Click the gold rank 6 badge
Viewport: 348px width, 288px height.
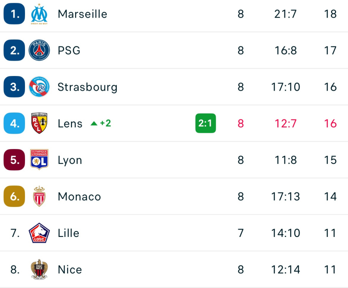click(15, 196)
